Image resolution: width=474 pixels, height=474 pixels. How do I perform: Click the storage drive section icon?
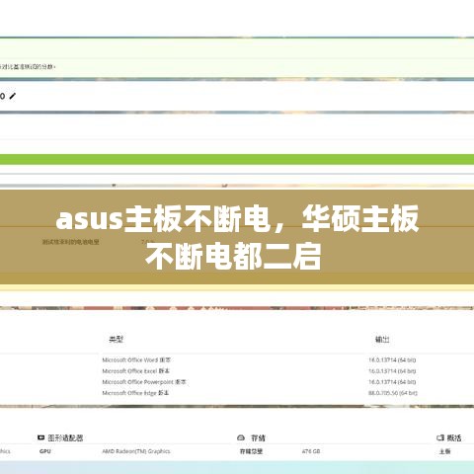241,437
